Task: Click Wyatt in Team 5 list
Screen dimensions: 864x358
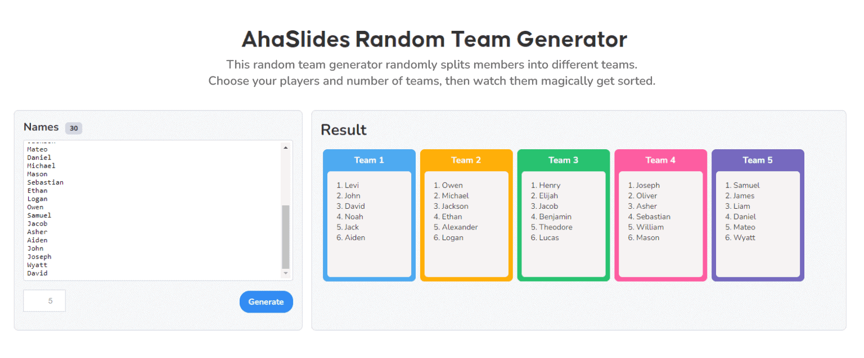Action: (x=744, y=237)
